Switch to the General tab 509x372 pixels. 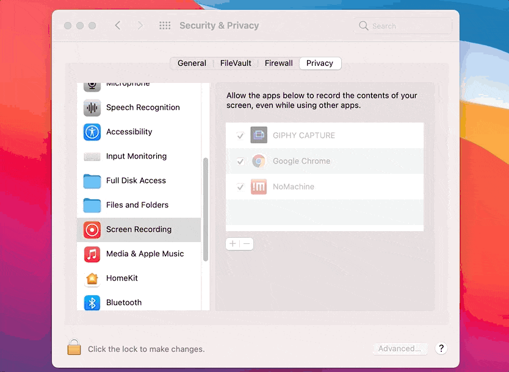[x=192, y=63]
